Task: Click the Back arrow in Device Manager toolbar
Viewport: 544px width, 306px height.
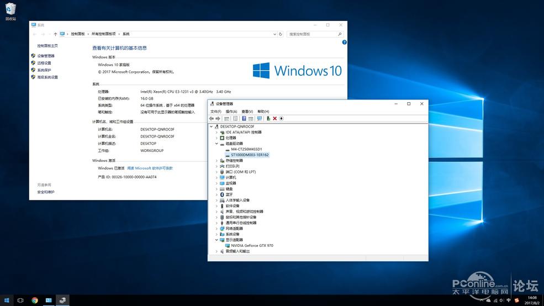Action: (x=212, y=119)
